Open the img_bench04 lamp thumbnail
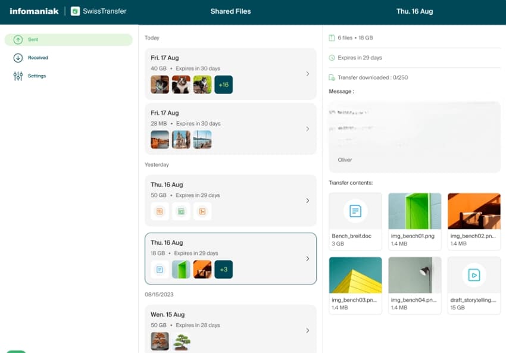Viewport: 506px width, 353px height. coord(414,275)
